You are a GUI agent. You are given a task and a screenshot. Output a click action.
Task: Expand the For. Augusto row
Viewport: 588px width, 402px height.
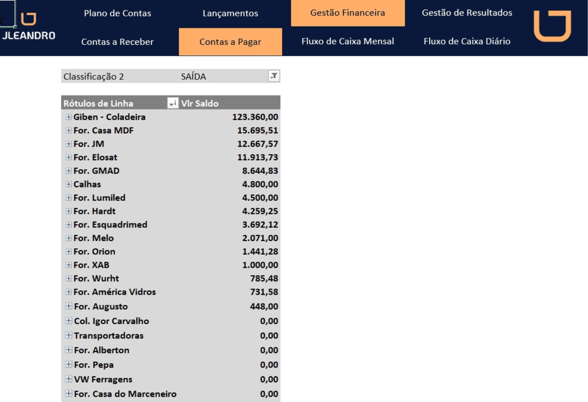tap(69, 306)
